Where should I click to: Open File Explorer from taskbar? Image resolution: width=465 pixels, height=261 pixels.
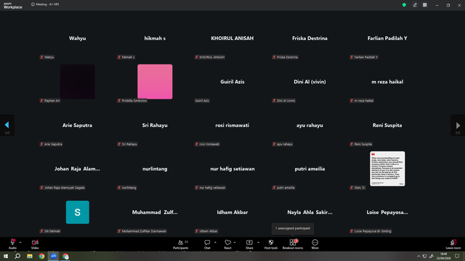pos(30,256)
